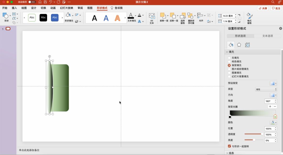This screenshot has width=283, height=155.
Task: Click the Brightness slider
Action: (x=254, y=140)
